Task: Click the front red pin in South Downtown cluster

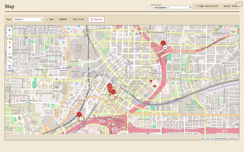Action: pyautogui.click(x=113, y=92)
